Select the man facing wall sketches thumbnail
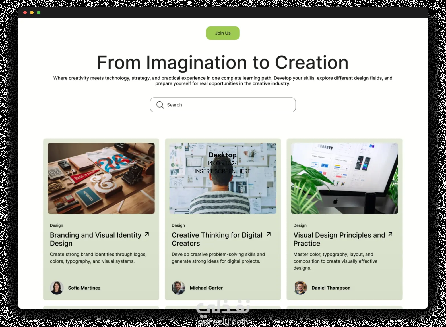The image size is (446, 327). tap(223, 178)
